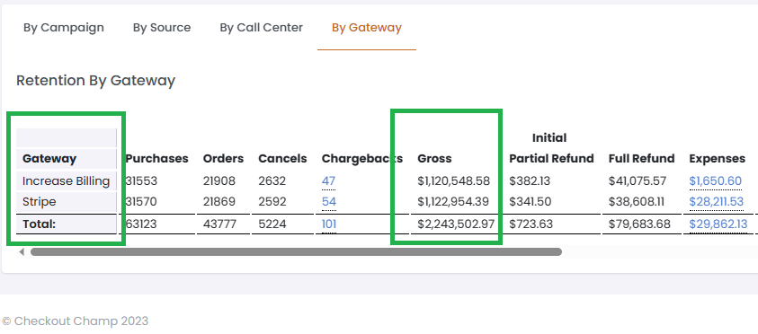Click the horizontal scrollbar left arrow
Viewport: 758px width, 334px height.
pyautogui.click(x=22, y=252)
